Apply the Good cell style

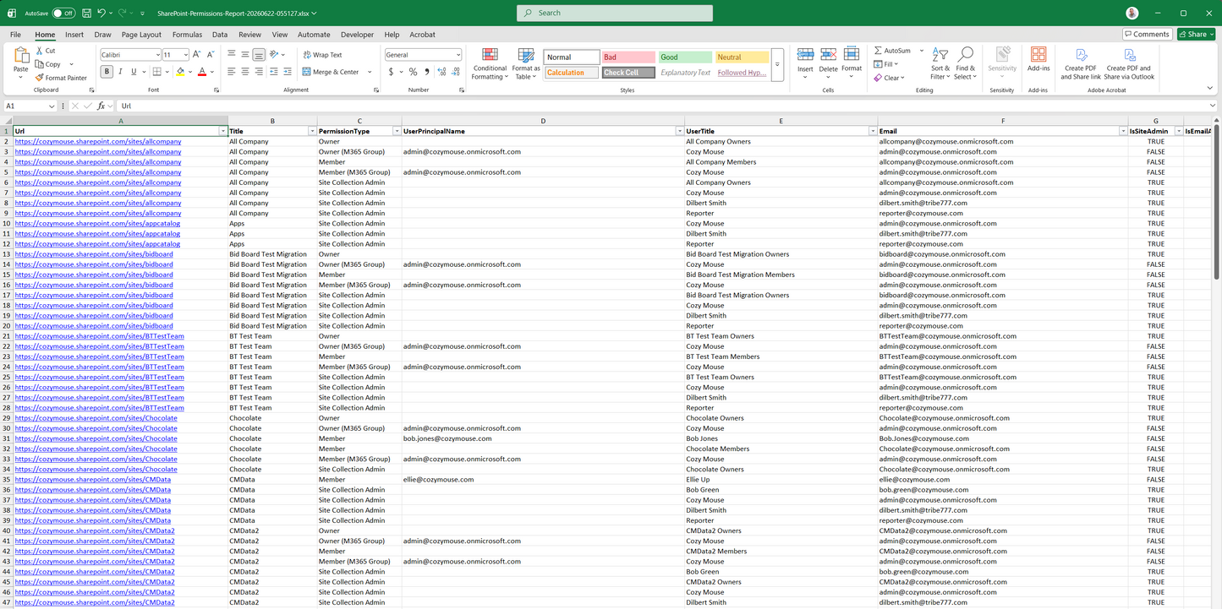(x=685, y=57)
